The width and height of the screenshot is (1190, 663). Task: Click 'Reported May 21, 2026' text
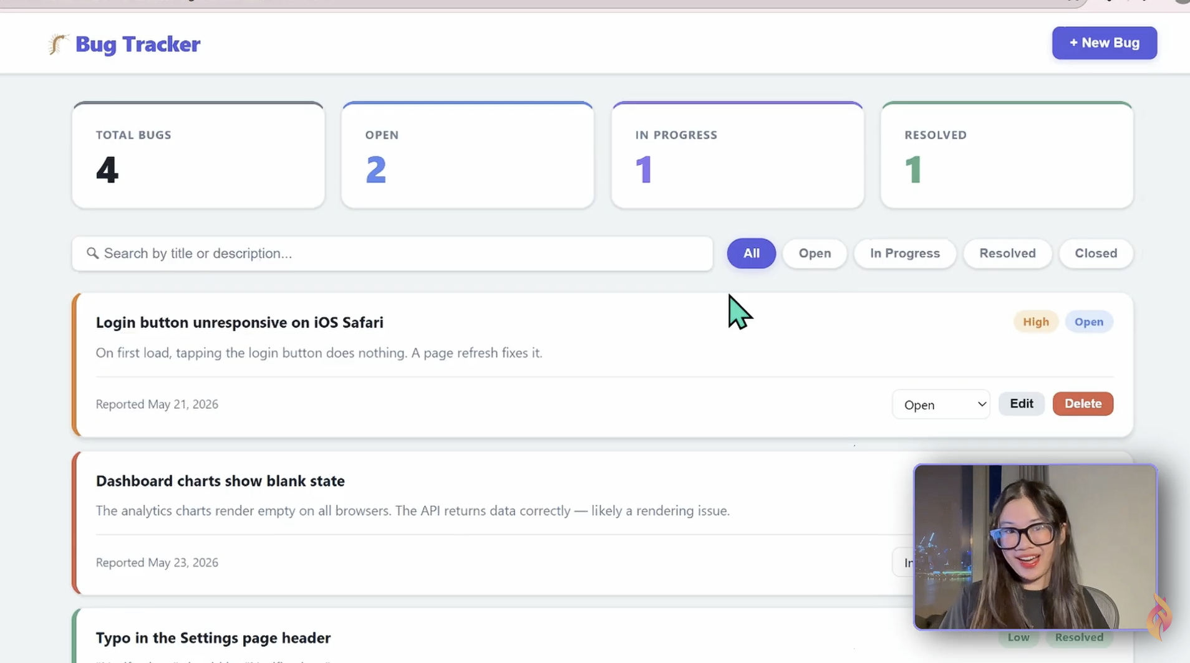click(x=157, y=404)
